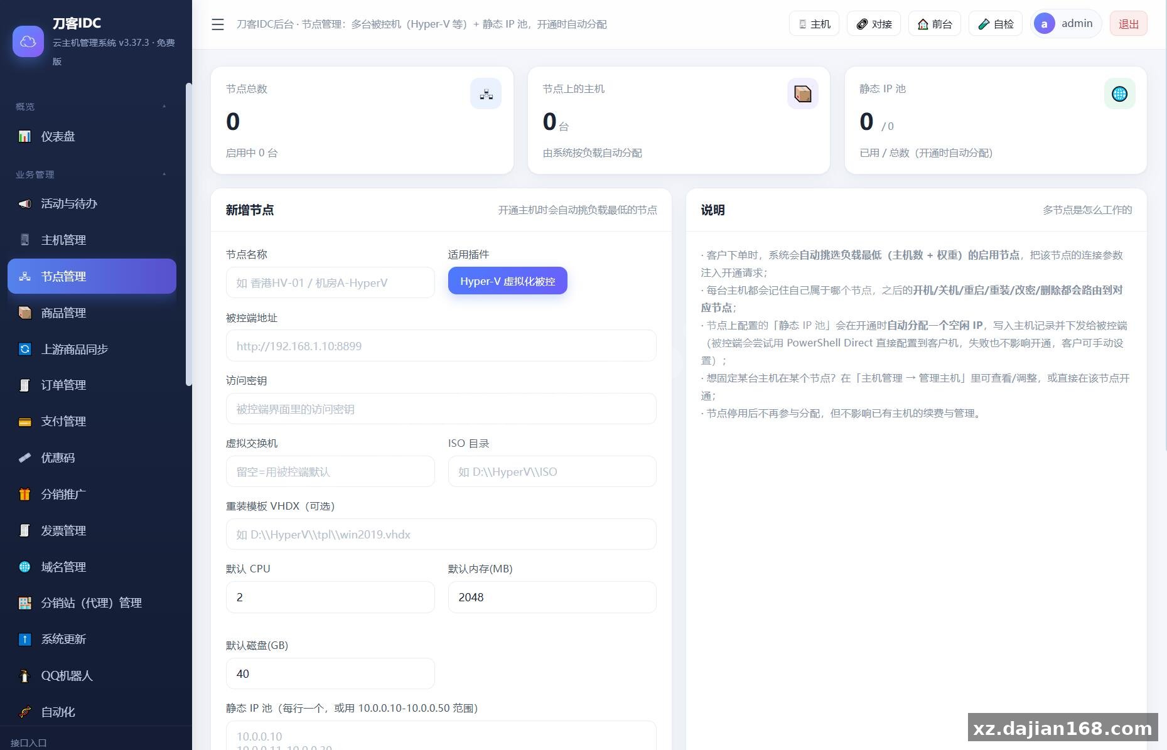Click the 由系统按负载自动分配 text

(592, 153)
